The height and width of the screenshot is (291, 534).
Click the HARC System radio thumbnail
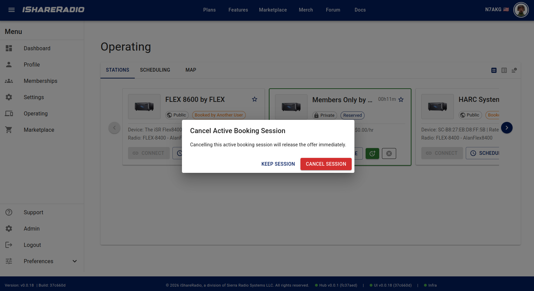(x=438, y=107)
